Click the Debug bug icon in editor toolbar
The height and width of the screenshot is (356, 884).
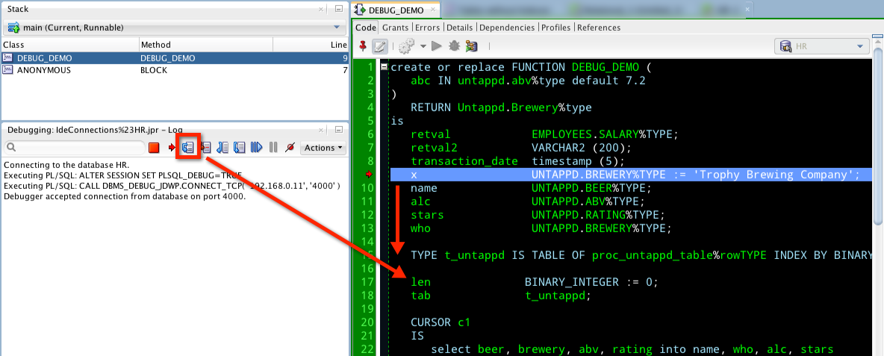pyautogui.click(x=454, y=46)
